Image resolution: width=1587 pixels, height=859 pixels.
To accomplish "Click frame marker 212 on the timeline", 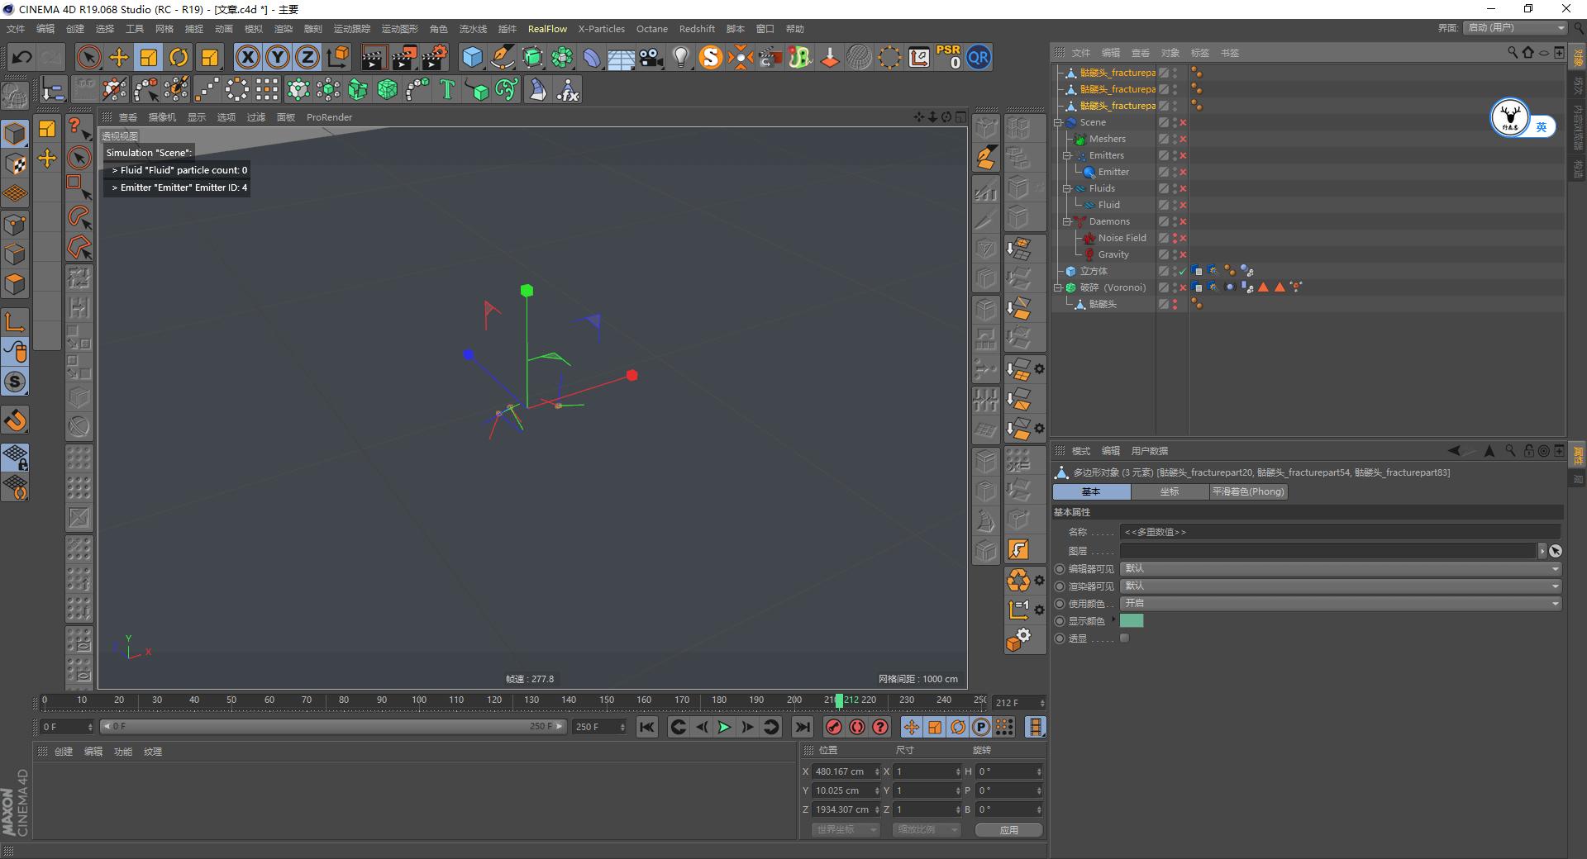I will (x=840, y=700).
